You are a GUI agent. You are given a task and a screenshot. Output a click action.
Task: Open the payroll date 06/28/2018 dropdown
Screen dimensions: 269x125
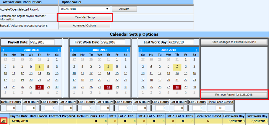[x=107, y=9]
